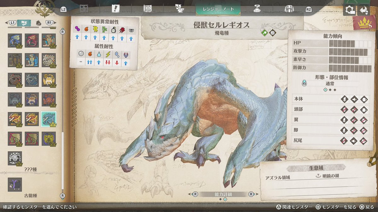Viewport: 378px width, 212px height.
Task: Click the R2 shoulder button prompt
Action: coord(308,9)
